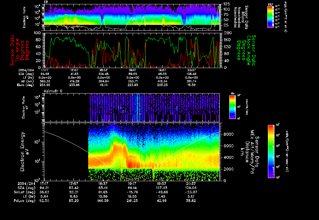Image resolution: width=319 pixels, height=220 pixels.
Task: Click the green 'Clock Angle' axis label
Action: pos(249,50)
